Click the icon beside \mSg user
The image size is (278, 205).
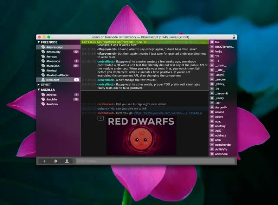pos(212,51)
